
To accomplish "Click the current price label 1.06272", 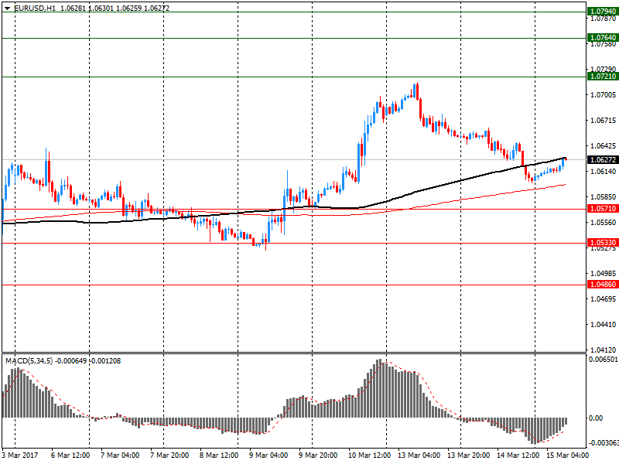I will coord(603,160).
